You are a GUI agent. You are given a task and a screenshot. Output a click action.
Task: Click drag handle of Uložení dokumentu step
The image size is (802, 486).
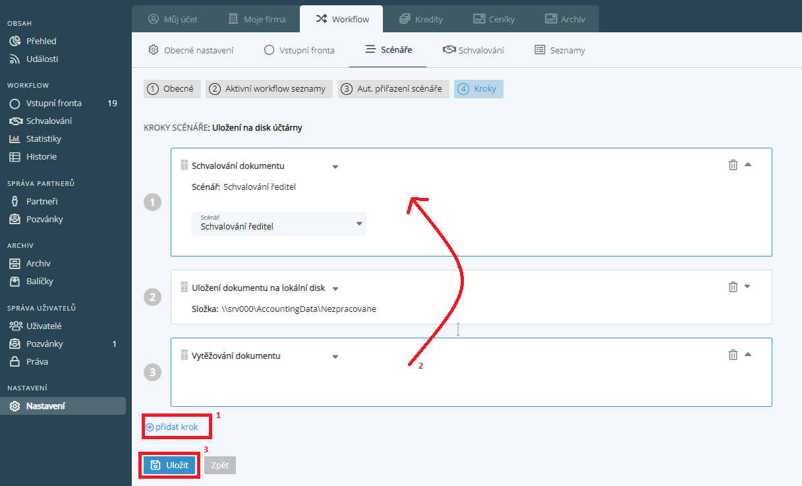[185, 288]
